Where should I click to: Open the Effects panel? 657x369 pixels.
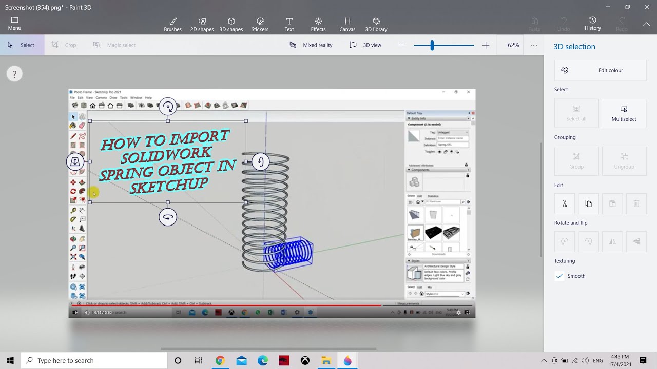(x=318, y=24)
